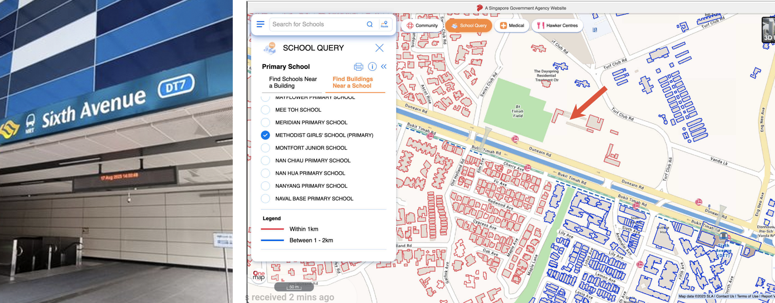Click the Bt Timah Field map label
The height and width of the screenshot is (303, 775).
(x=518, y=111)
